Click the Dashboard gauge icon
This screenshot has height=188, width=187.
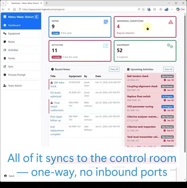(x=5, y=25)
